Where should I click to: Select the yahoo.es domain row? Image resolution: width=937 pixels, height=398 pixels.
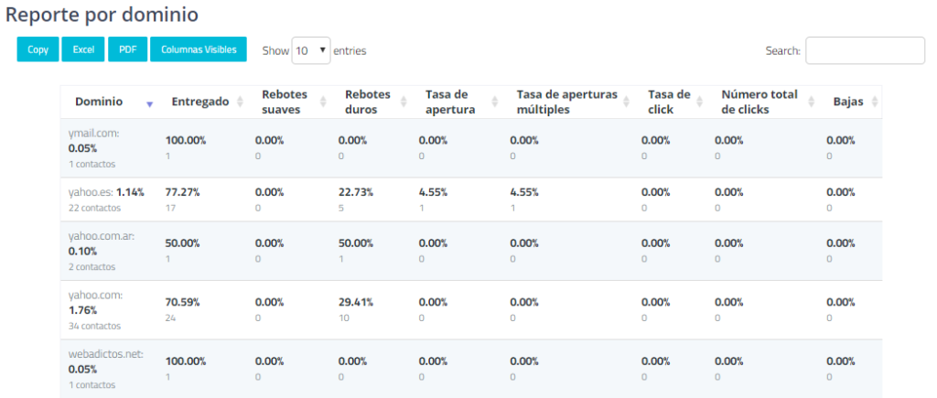[91, 192]
